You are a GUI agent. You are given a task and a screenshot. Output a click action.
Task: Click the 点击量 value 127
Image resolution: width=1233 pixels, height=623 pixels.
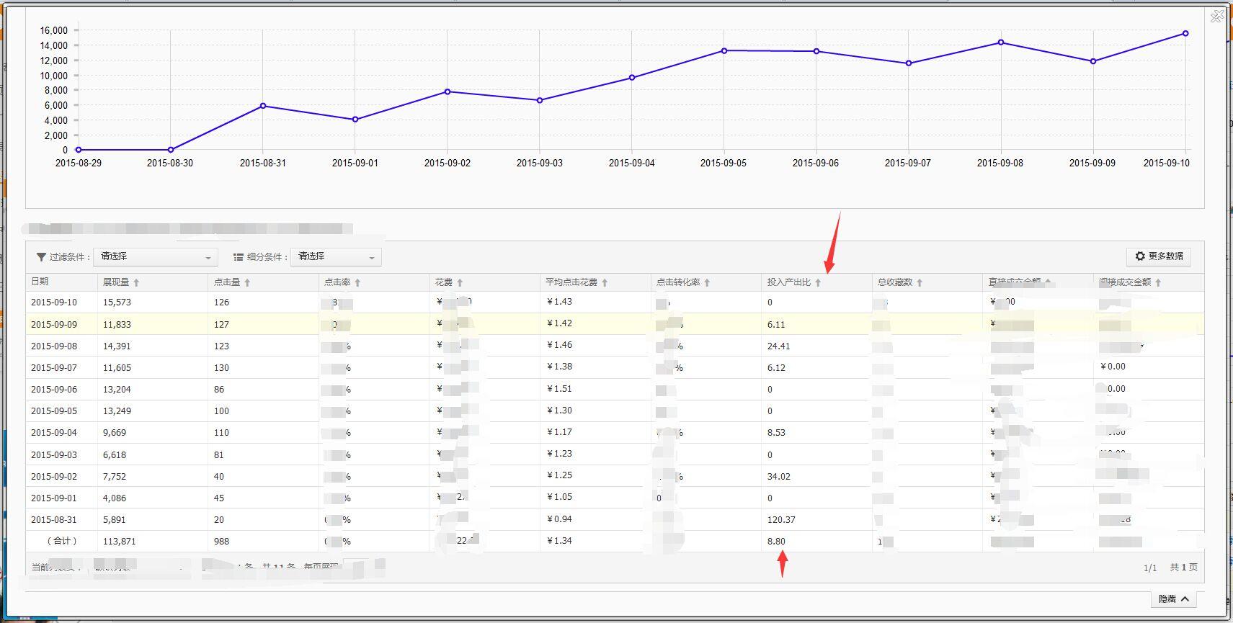(221, 325)
